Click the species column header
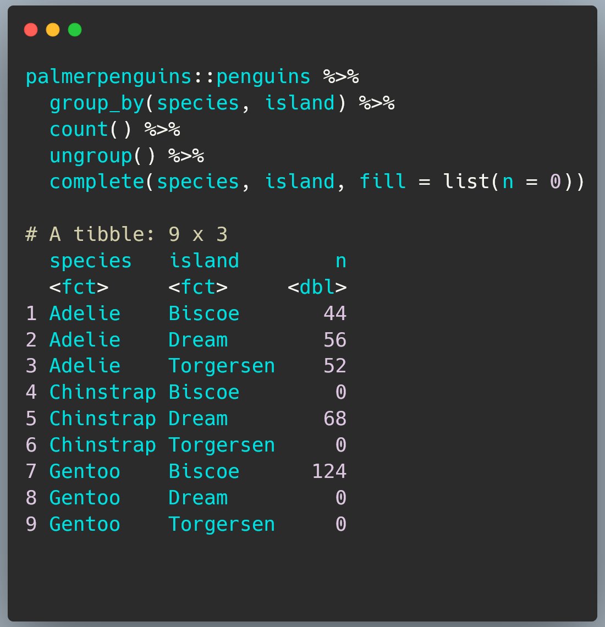This screenshot has height=627, width=605. click(x=91, y=261)
